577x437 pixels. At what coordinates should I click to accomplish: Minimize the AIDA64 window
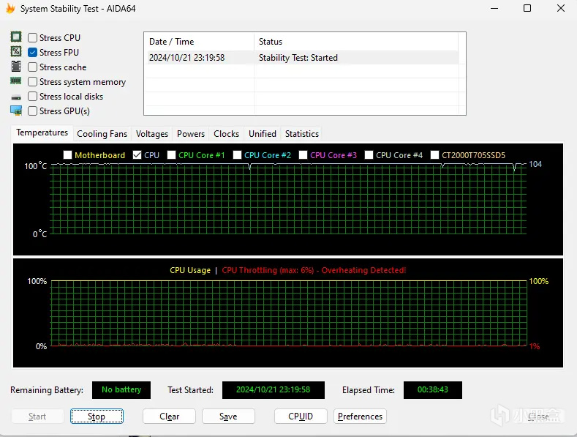click(x=494, y=8)
